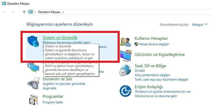Viewport: 211px width, 107px height.
Task: Click the back arrow in navigation bar
Action: pos(5,12)
